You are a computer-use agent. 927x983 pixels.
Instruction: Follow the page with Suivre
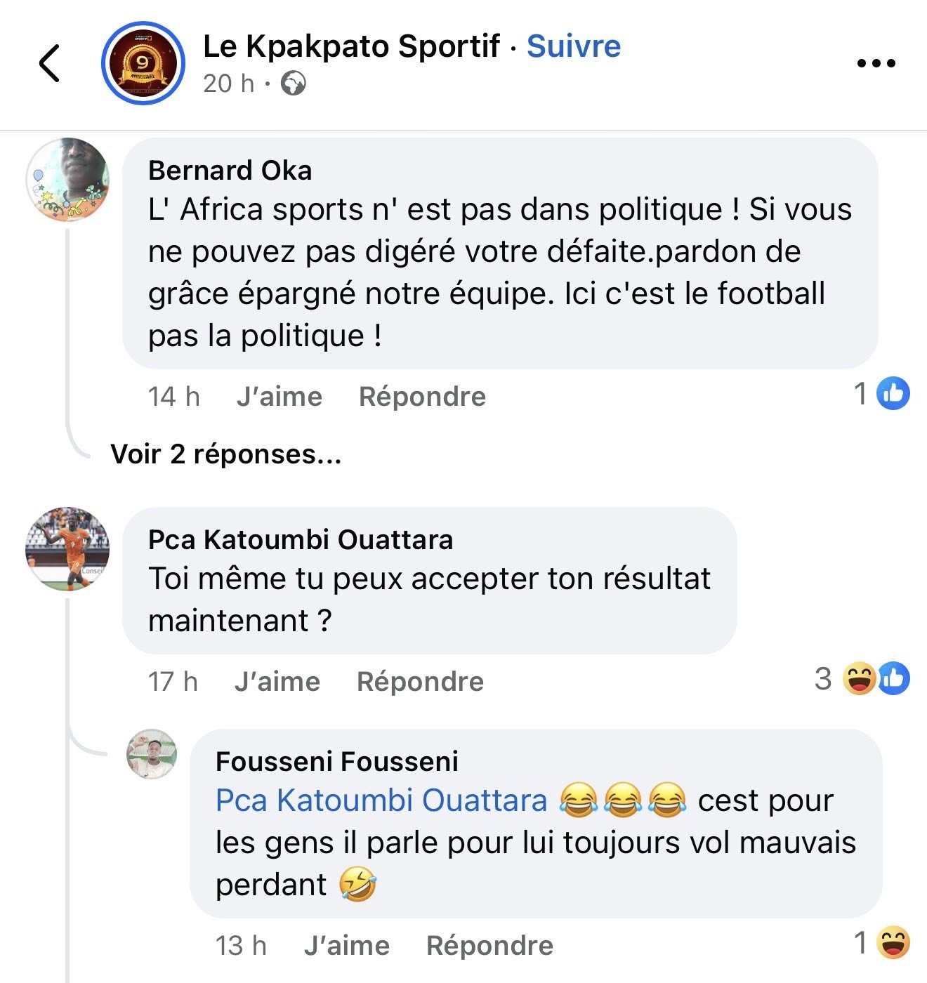point(574,46)
